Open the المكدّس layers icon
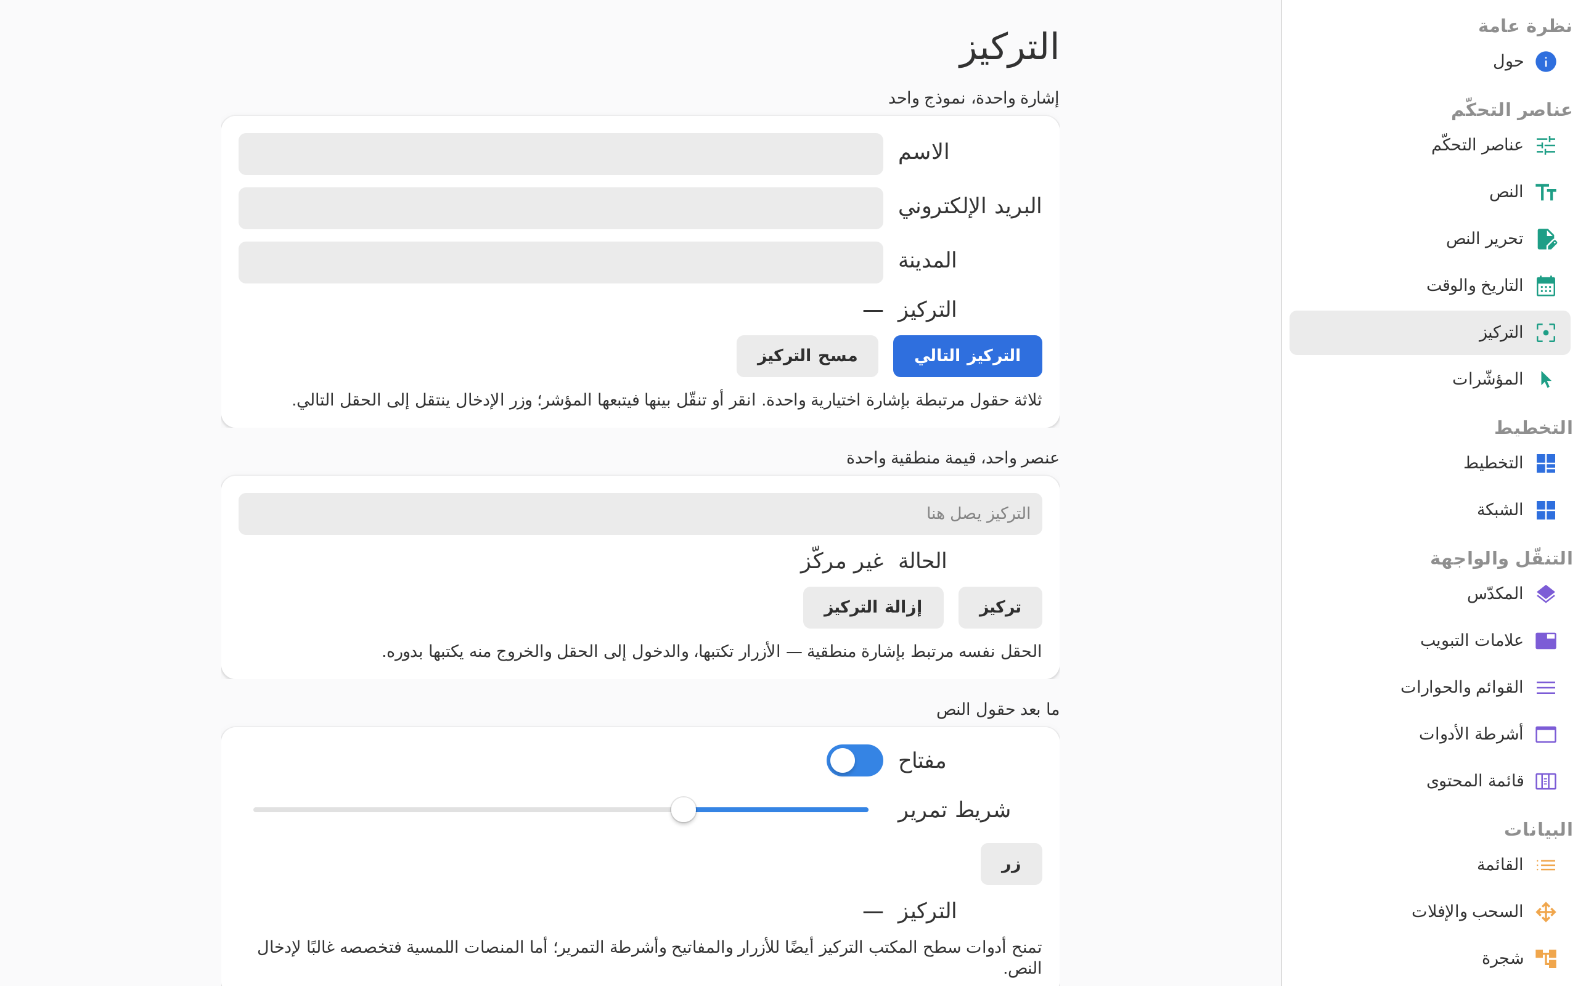The height and width of the screenshot is (986, 1578). point(1545,594)
